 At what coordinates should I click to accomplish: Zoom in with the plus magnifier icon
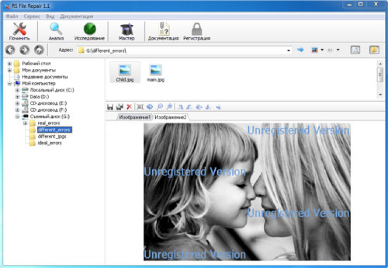(170, 107)
